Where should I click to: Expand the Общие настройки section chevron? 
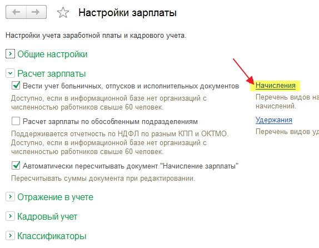tap(10, 54)
